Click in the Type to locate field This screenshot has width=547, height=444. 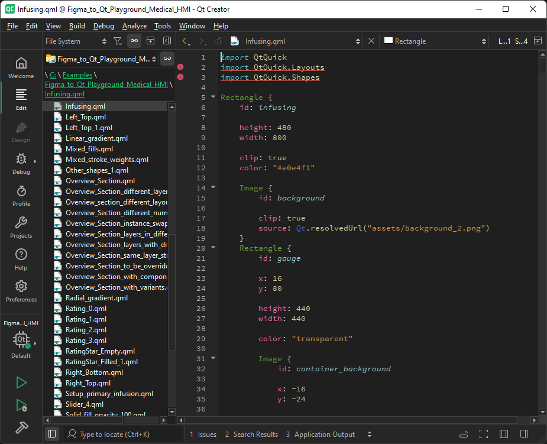click(x=124, y=434)
